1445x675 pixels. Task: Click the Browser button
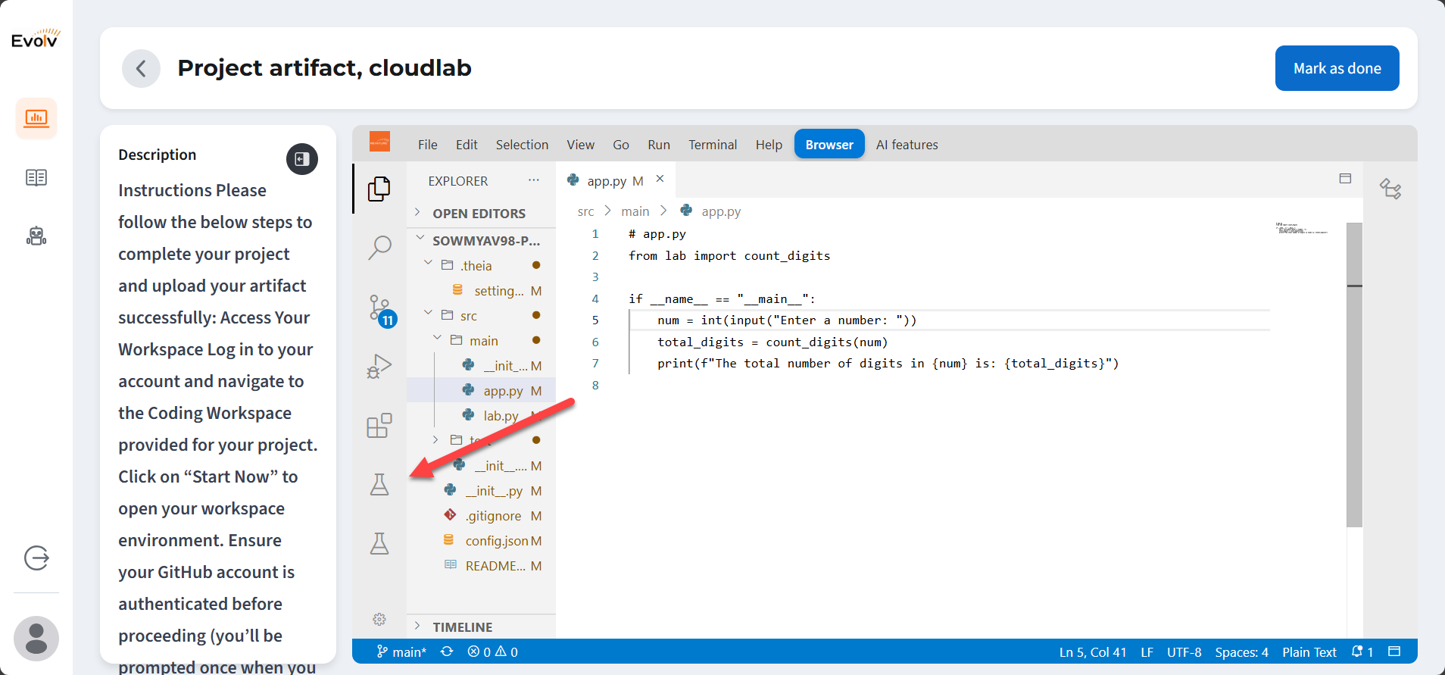pos(829,145)
